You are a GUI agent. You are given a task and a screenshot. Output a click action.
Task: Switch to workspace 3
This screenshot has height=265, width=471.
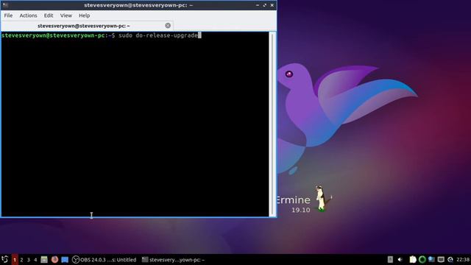[x=29, y=260]
